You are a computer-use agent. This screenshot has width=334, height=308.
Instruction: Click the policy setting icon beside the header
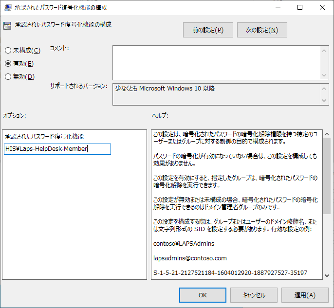8,26
